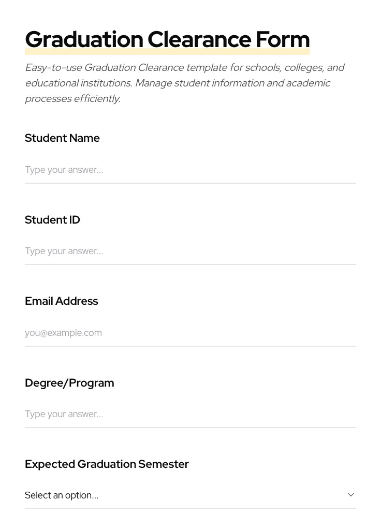Click into the Student ID answer field
Image resolution: width=381 pixels, height=530 pixels.
click(190, 251)
